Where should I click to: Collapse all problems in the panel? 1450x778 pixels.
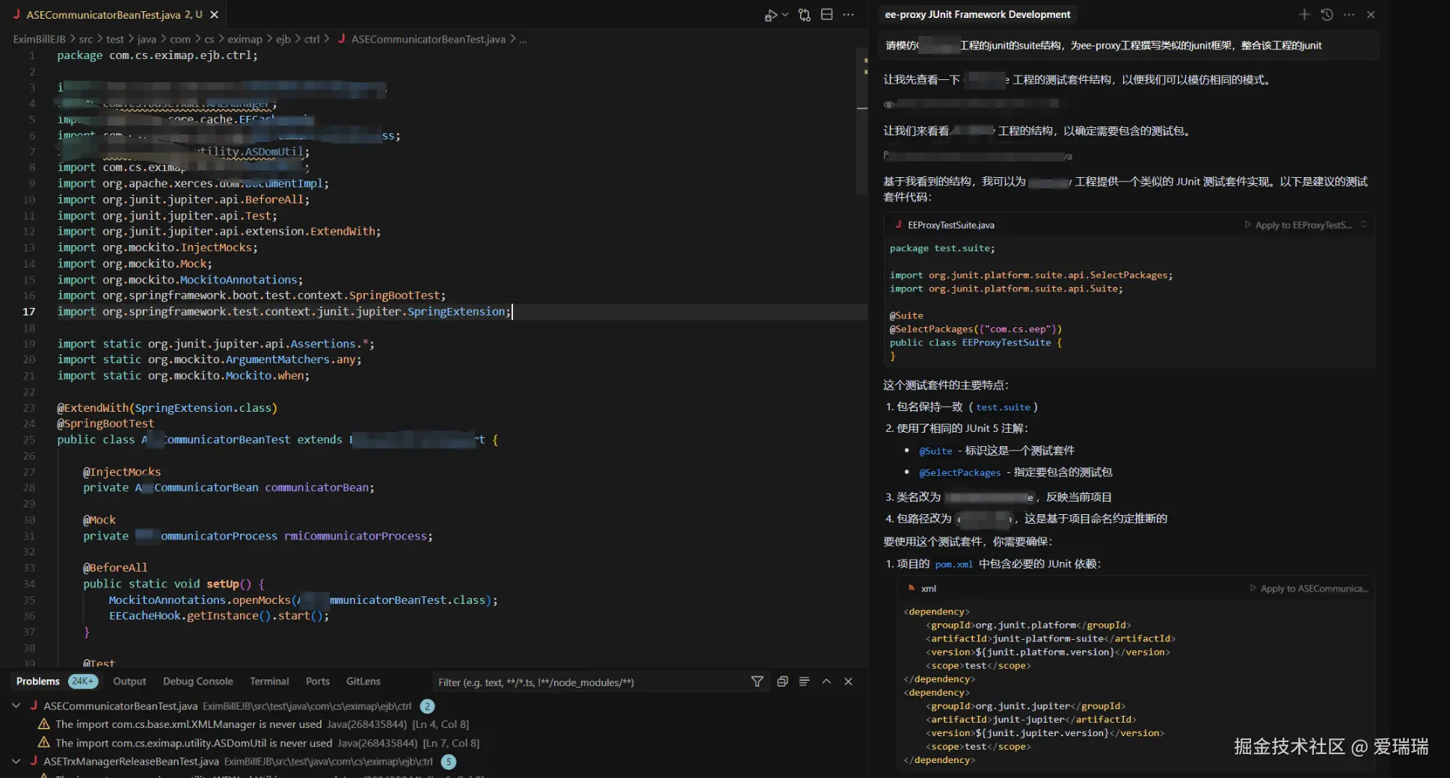coord(782,682)
